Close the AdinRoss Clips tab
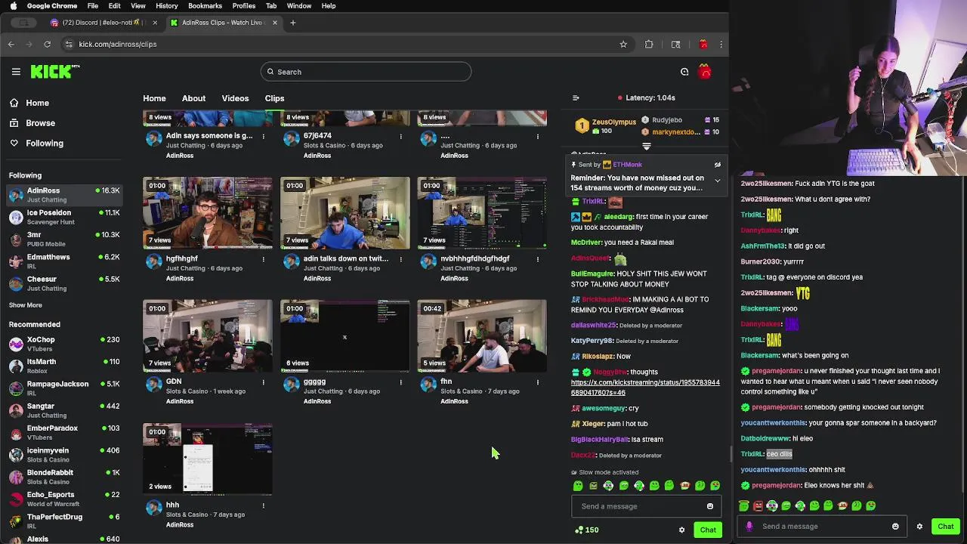Viewport: 967px width, 544px height. [275, 23]
